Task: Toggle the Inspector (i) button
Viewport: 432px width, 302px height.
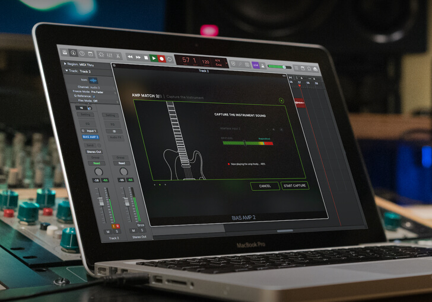Action: coord(74,53)
